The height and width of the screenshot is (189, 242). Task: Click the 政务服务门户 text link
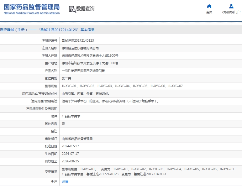231,12
